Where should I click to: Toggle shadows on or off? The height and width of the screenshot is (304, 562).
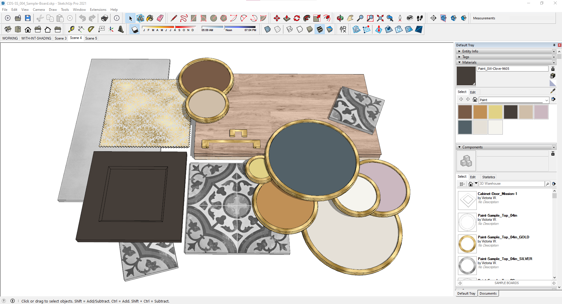pyautogui.click(x=134, y=29)
